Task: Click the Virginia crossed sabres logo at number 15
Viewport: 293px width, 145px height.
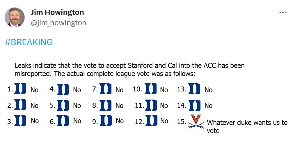Action: [x=196, y=121]
